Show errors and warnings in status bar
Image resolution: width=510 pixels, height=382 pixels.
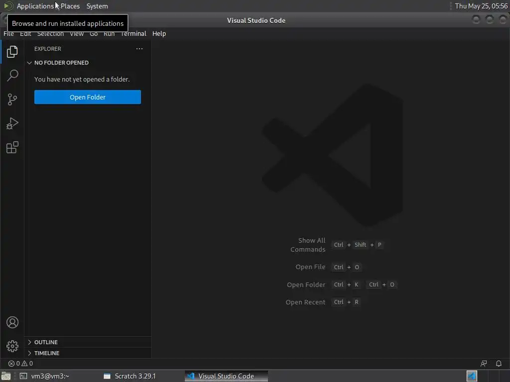20,364
